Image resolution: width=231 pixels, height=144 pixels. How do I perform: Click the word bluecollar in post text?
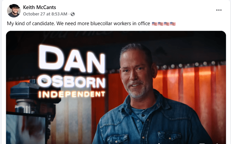pos(101,23)
